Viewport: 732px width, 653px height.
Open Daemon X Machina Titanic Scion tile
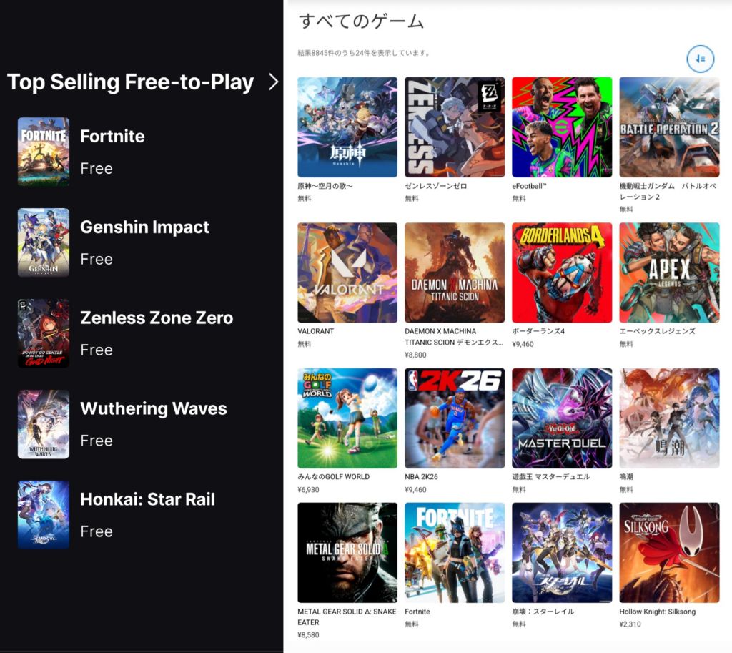coord(455,273)
